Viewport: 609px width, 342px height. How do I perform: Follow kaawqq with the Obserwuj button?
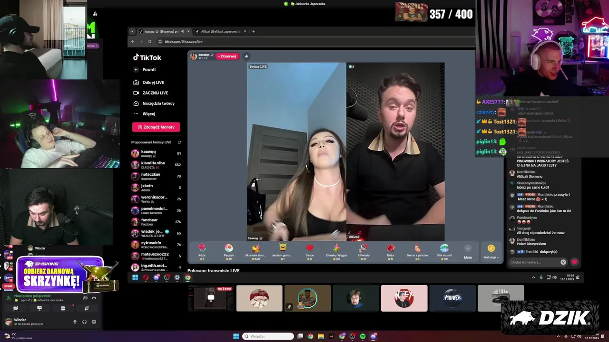(227, 56)
